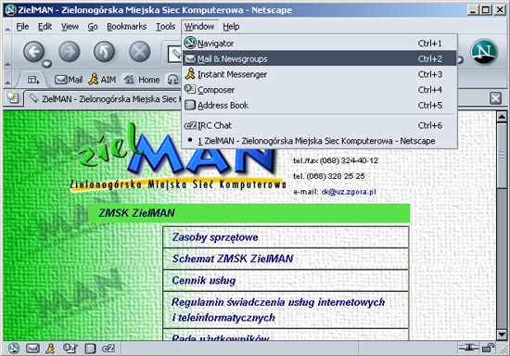Viewport: 510px width, 356px height.
Task: Collapse the navigation toolbar grippy handle
Action: 7,51
